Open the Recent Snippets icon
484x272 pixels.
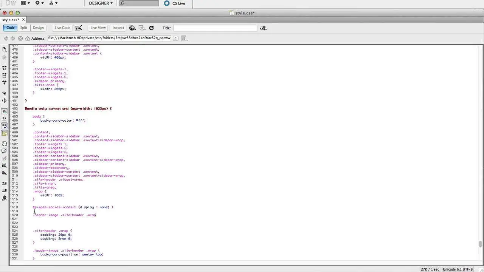[x=5, y=165]
